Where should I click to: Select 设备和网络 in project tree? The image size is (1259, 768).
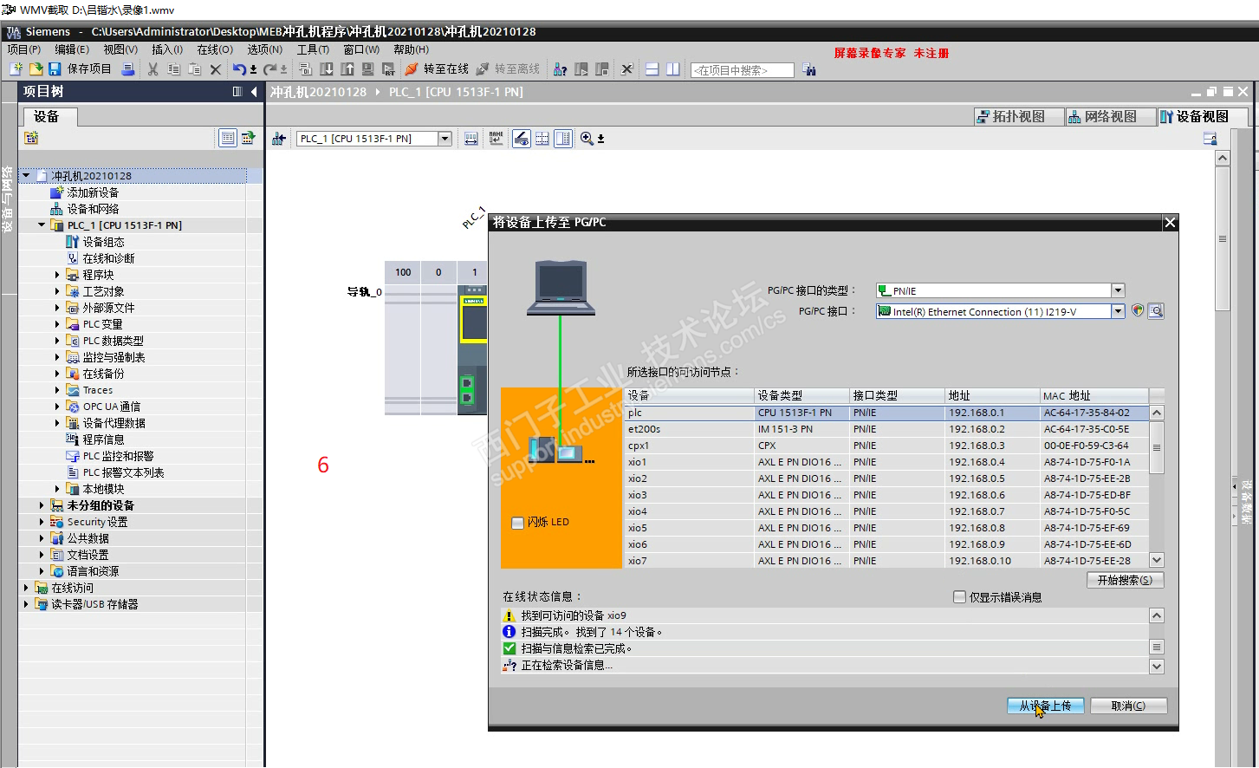coord(93,209)
